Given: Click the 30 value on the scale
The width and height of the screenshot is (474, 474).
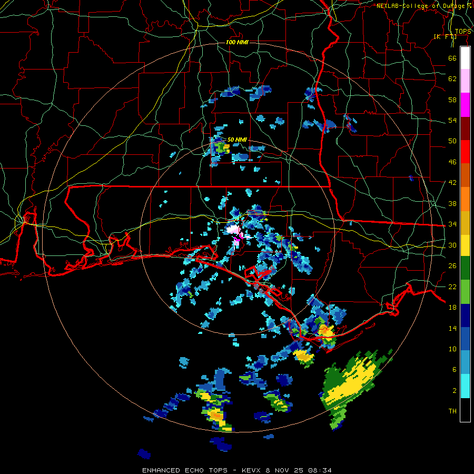Looking at the screenshot, I should pos(452,245).
